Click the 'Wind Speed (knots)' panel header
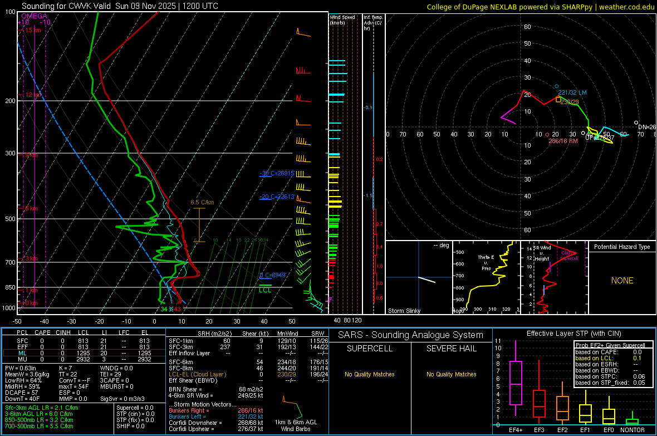Screen dimensions: 657x436 [x=342, y=19]
